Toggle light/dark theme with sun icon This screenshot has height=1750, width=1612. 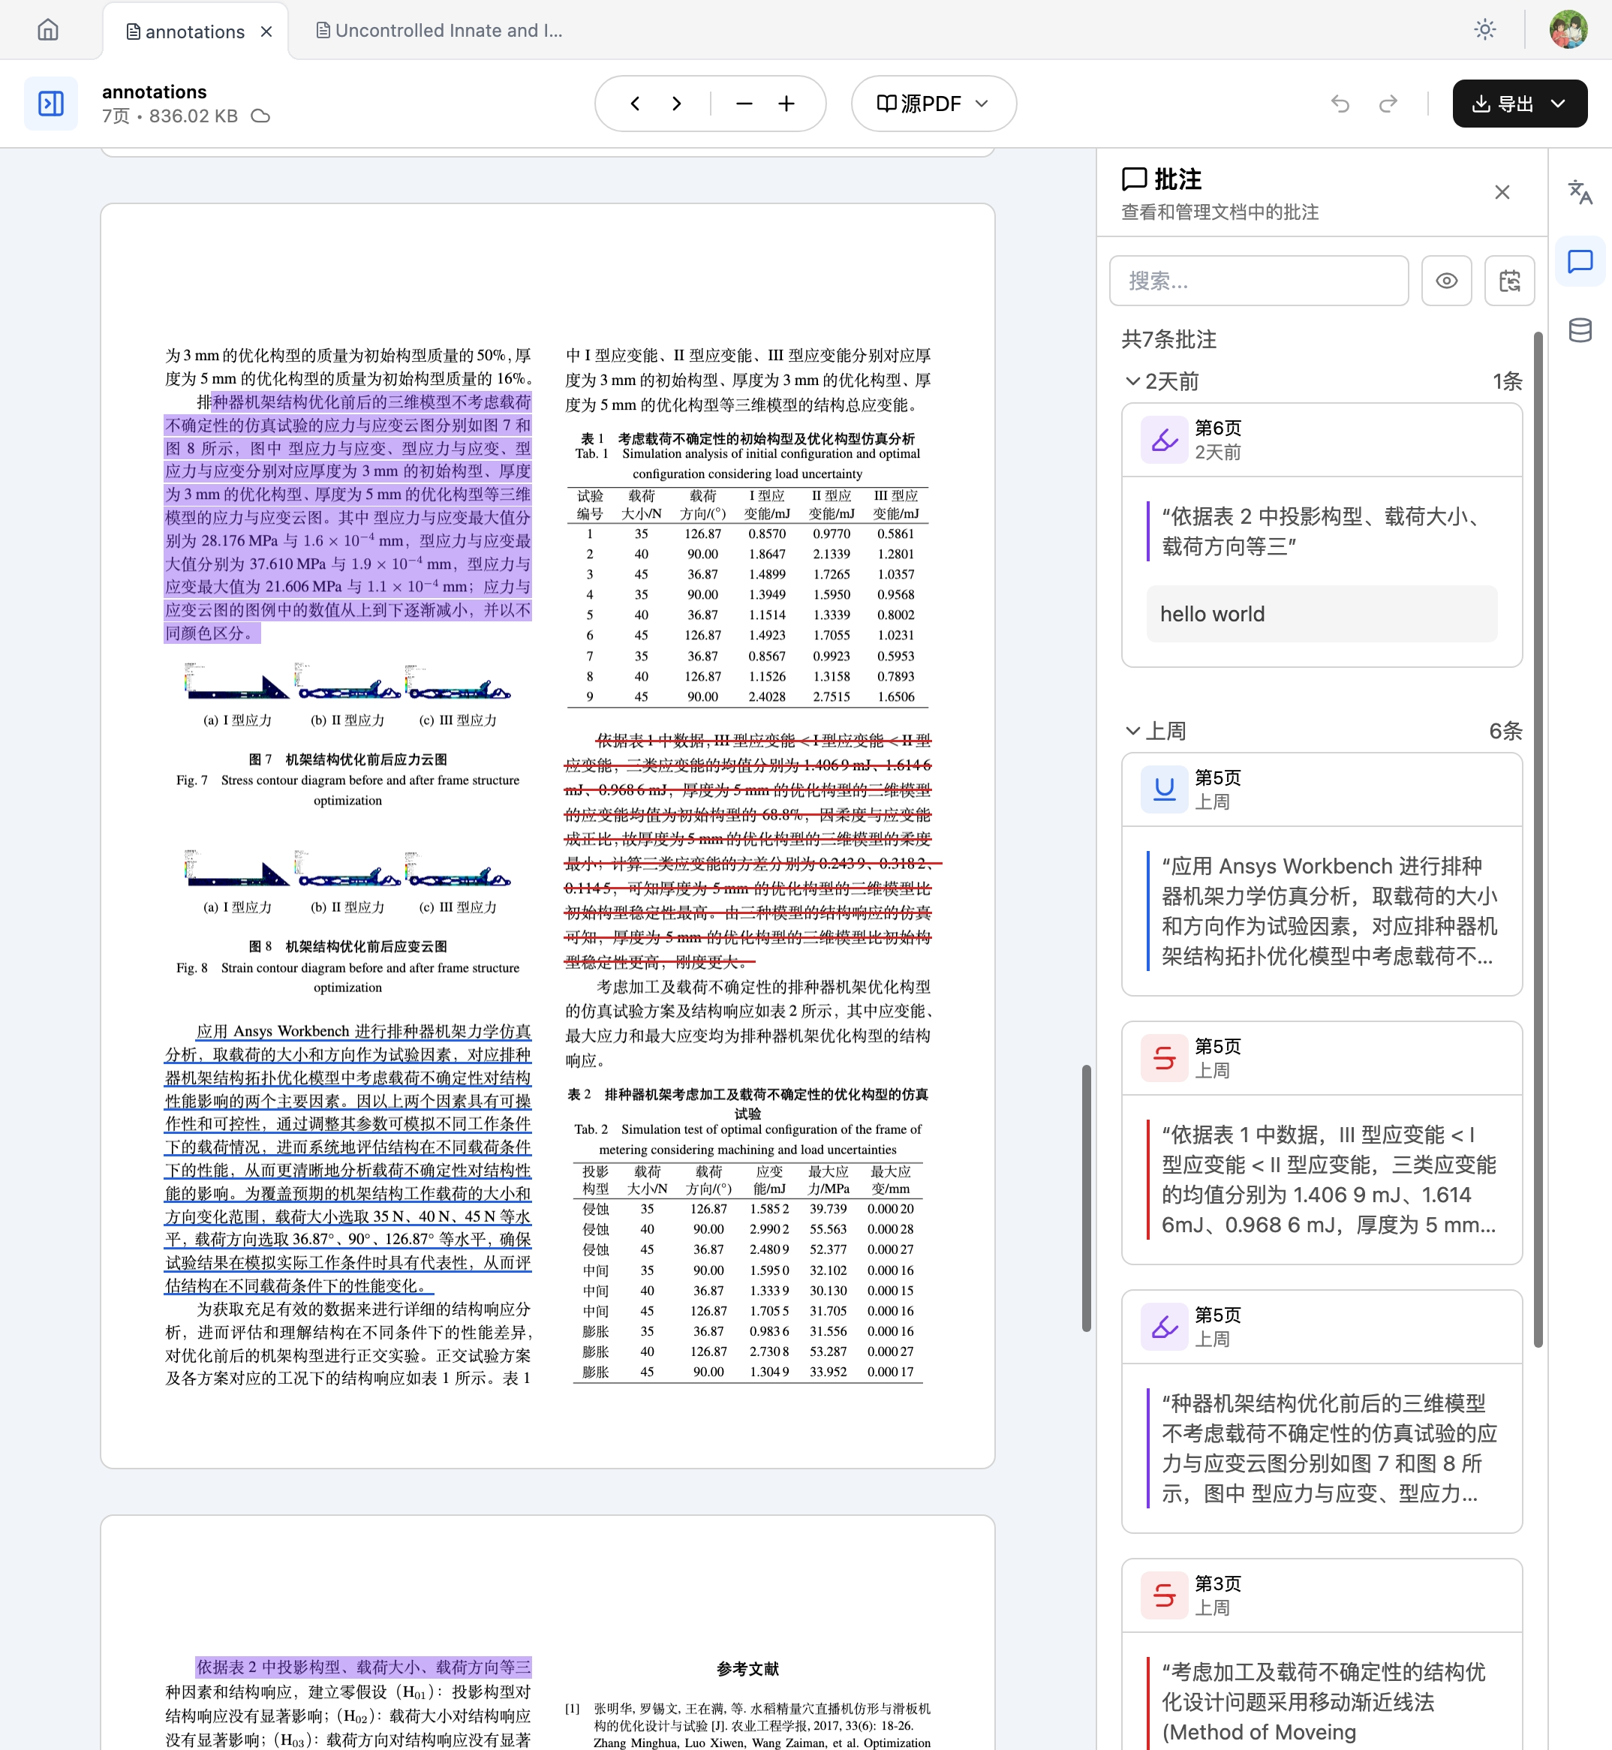pyautogui.click(x=1484, y=29)
